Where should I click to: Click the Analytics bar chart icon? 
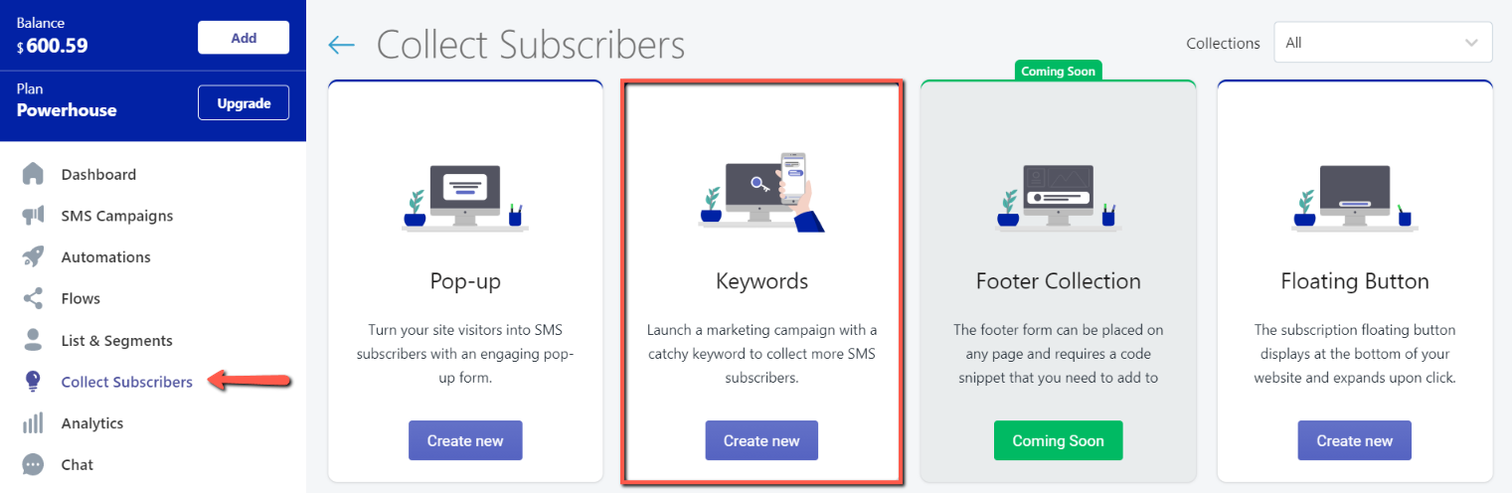[33, 423]
